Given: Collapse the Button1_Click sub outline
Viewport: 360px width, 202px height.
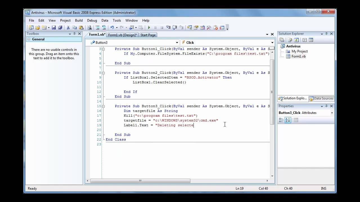Looking at the screenshot, I should pyautogui.click(x=103, y=49).
